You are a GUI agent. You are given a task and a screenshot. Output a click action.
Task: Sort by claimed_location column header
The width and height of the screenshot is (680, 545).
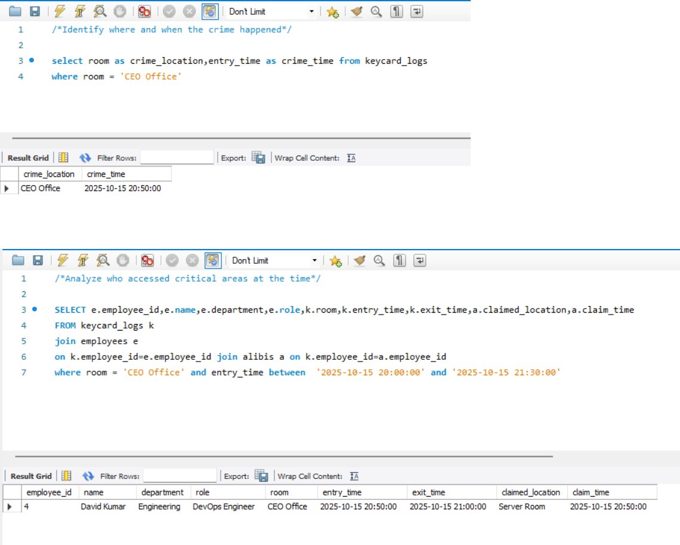(531, 492)
